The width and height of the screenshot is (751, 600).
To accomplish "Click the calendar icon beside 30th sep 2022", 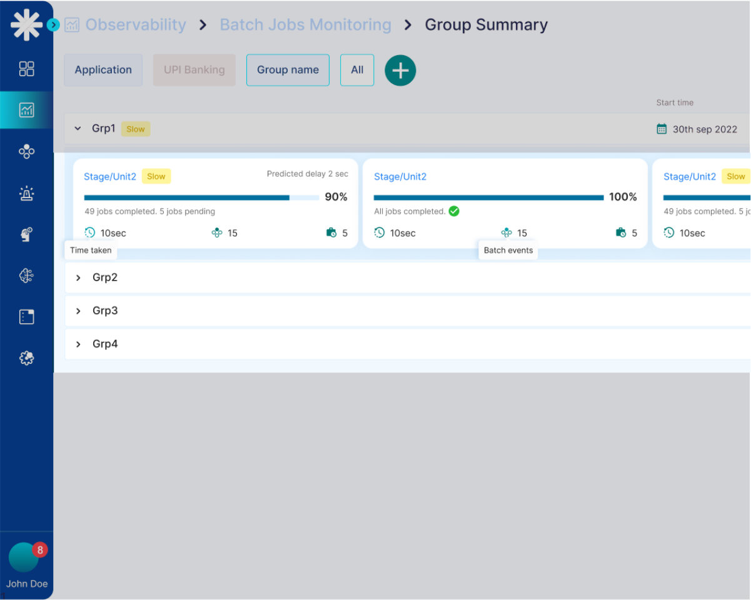I will pyautogui.click(x=662, y=129).
